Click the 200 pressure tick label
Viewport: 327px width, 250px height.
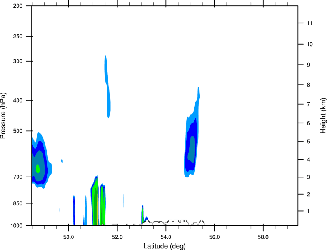pyautogui.click(x=18, y=6)
